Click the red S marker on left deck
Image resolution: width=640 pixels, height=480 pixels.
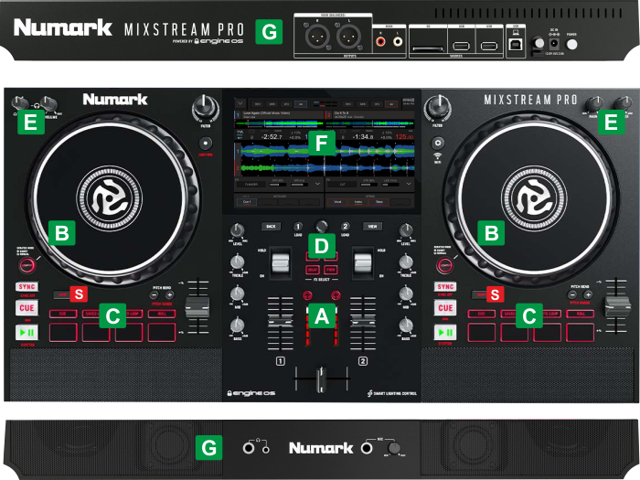[x=79, y=294]
